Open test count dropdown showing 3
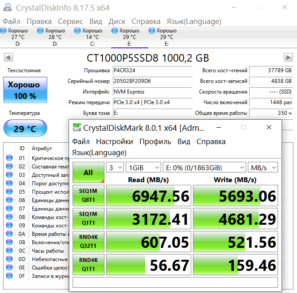This screenshot has height=293, width=297. [x=115, y=168]
